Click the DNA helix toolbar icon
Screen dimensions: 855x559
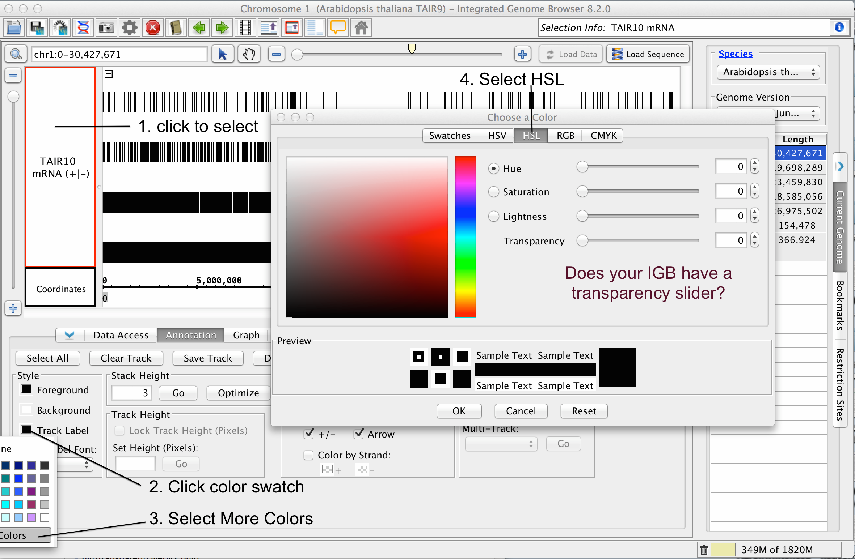83,27
